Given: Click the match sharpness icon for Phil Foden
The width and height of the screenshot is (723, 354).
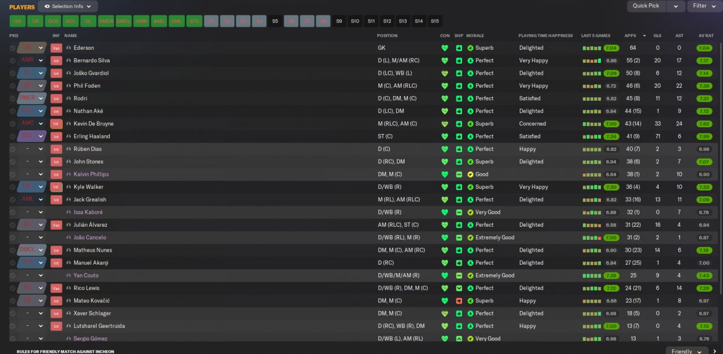Looking at the screenshot, I should (459, 86).
